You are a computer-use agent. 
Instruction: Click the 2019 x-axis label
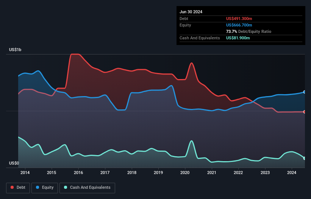pos(158,173)
